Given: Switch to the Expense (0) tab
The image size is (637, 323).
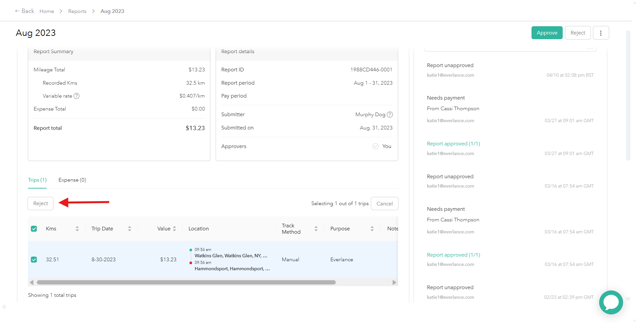Looking at the screenshot, I should pyautogui.click(x=72, y=180).
